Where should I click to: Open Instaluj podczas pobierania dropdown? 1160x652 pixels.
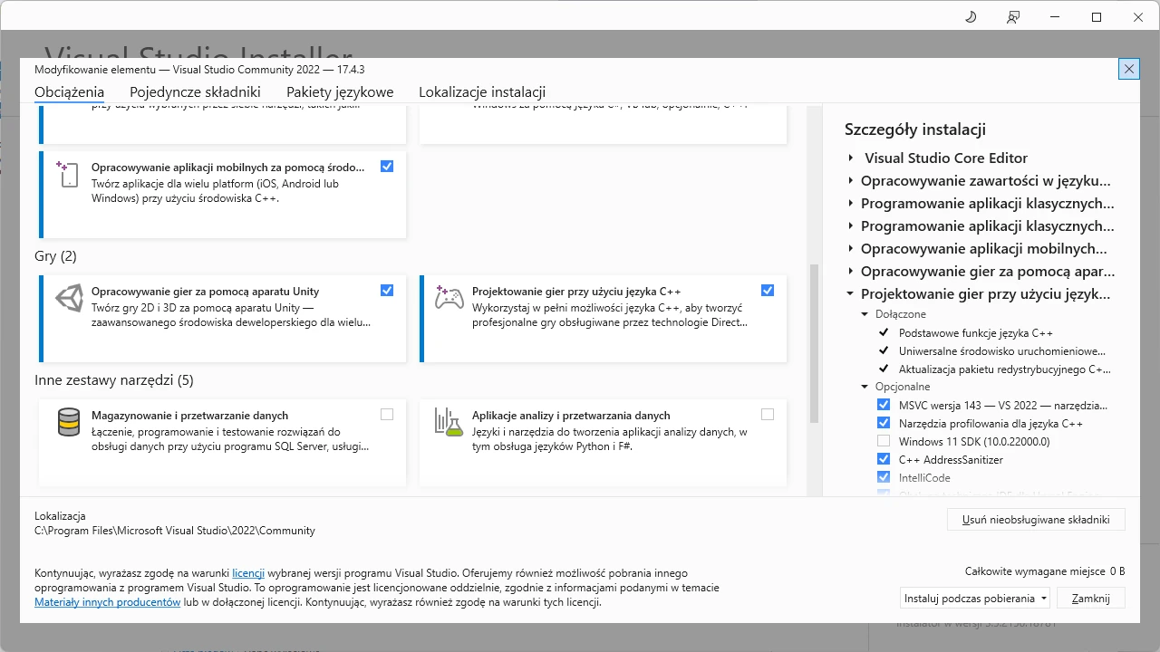pos(975,598)
